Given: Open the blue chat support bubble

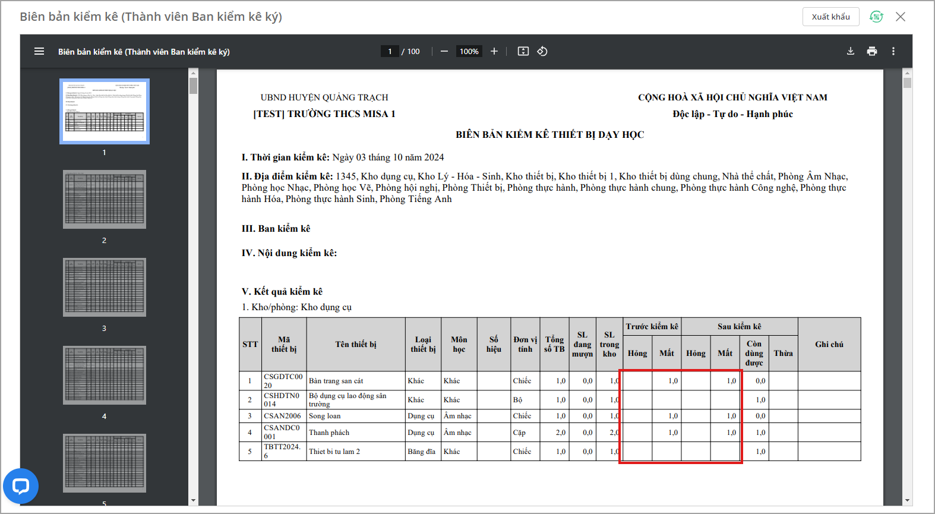Looking at the screenshot, I should (21, 486).
